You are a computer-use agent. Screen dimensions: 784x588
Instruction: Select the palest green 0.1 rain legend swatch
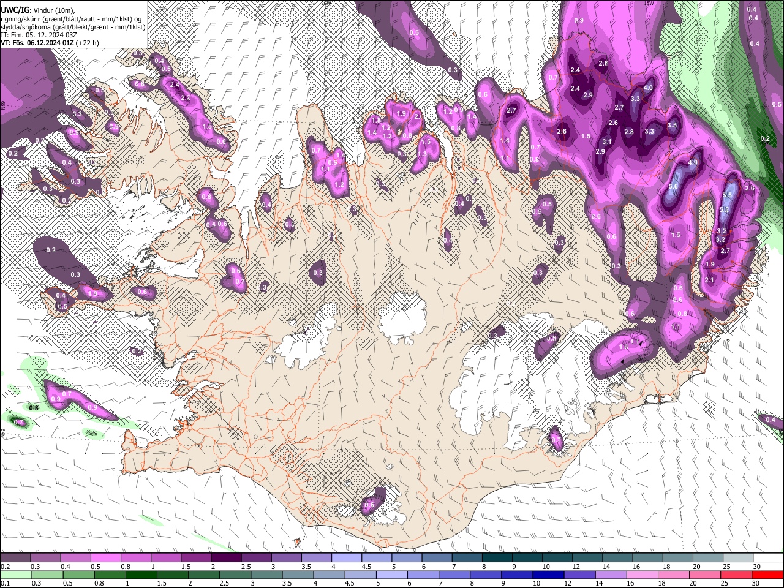[x=15, y=575]
